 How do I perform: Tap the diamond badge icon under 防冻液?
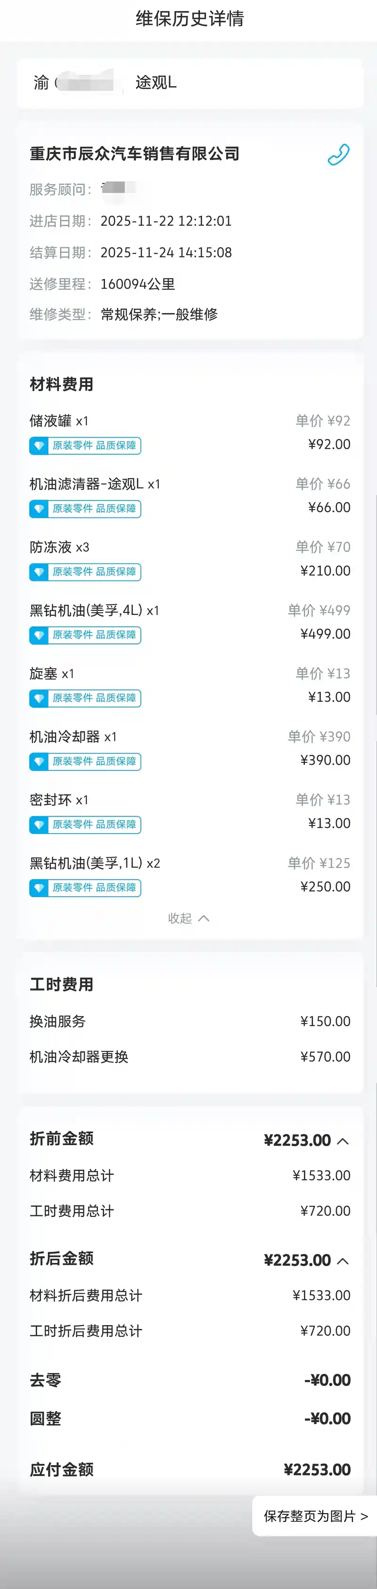39,572
